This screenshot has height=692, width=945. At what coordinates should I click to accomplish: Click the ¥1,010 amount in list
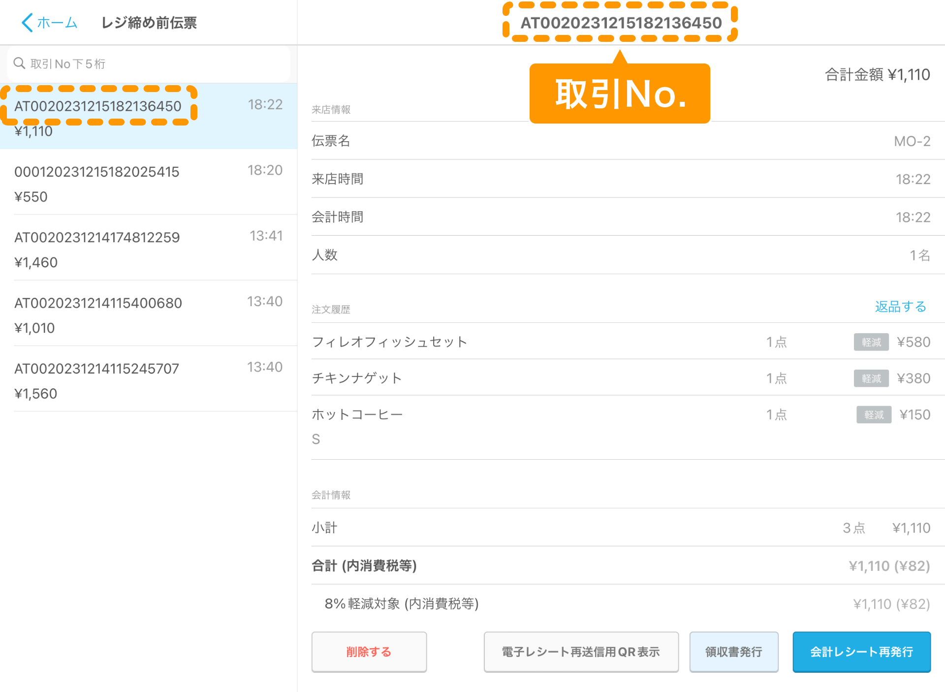[34, 328]
